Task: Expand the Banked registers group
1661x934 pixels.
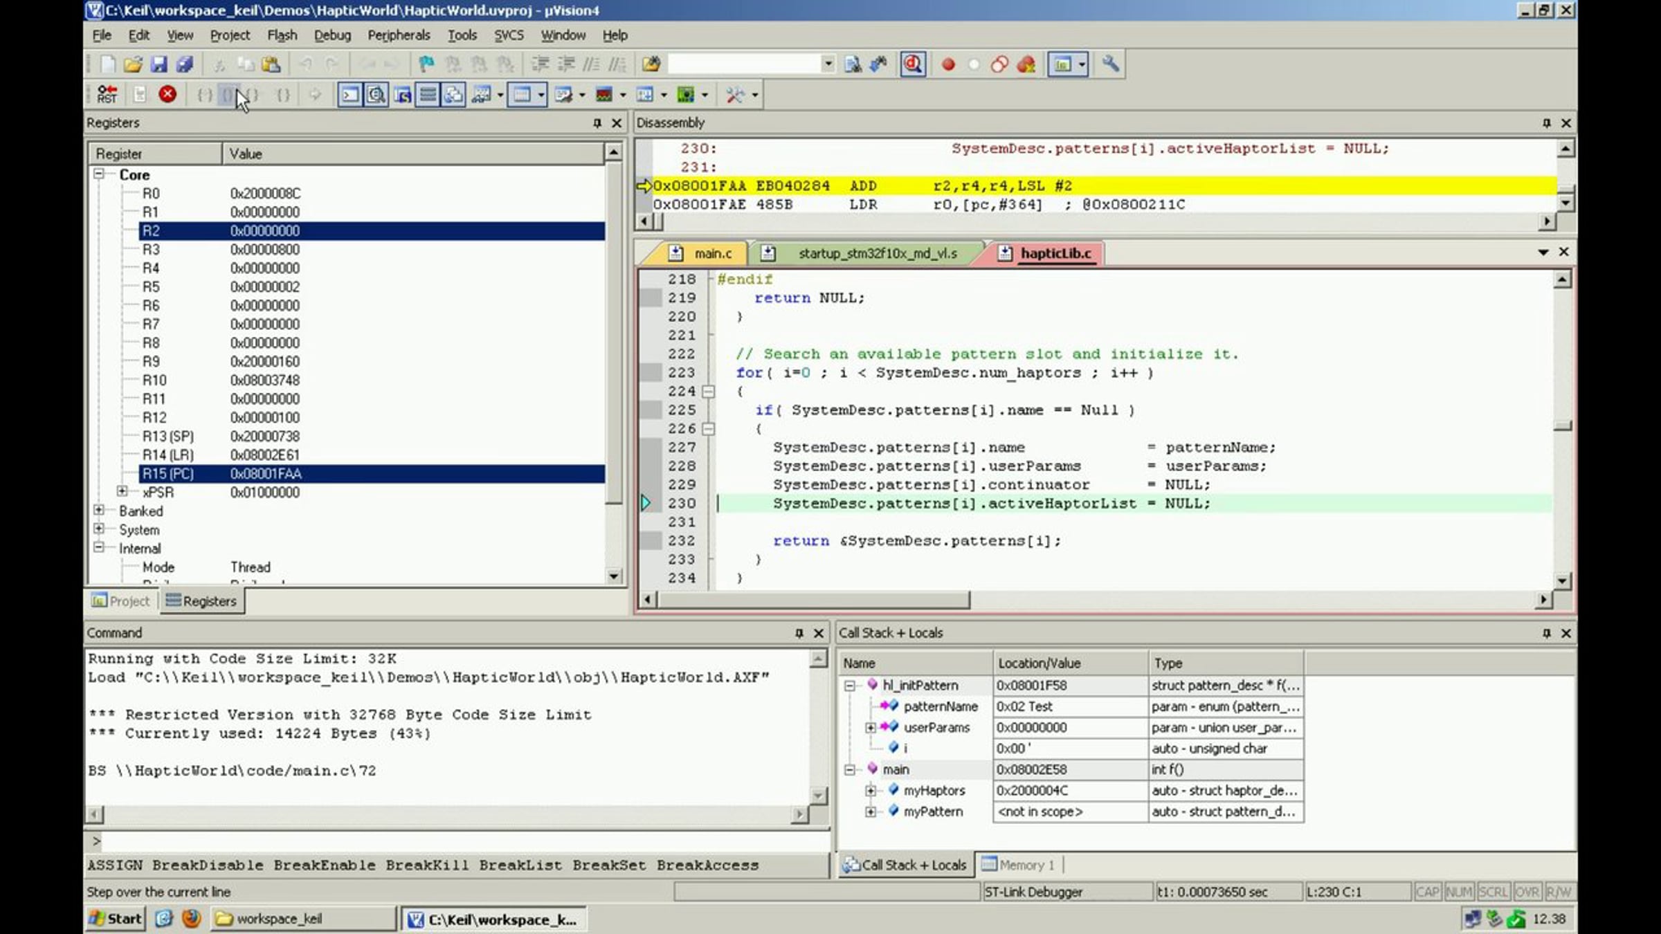Action: 99,510
